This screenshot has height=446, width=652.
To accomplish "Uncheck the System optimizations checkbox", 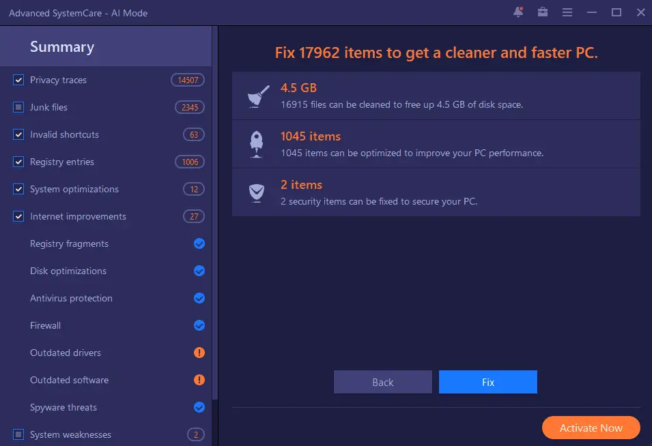I will tap(18, 189).
